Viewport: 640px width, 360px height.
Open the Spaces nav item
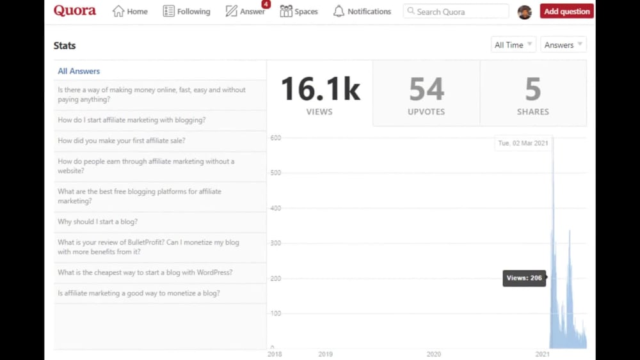(x=299, y=11)
